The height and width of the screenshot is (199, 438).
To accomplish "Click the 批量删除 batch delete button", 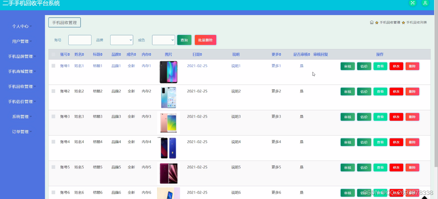I will click(x=205, y=40).
